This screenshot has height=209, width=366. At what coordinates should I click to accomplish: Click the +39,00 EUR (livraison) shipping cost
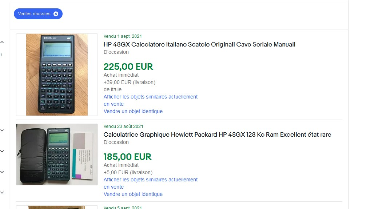[x=129, y=82]
